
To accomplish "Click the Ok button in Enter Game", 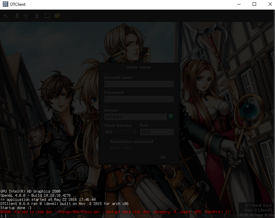I will point(163,157).
